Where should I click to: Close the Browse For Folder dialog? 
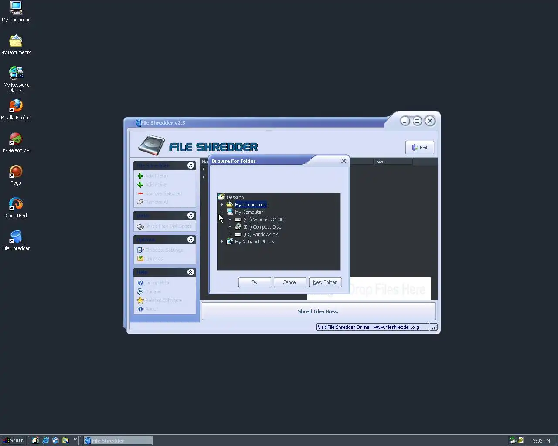pyautogui.click(x=344, y=161)
